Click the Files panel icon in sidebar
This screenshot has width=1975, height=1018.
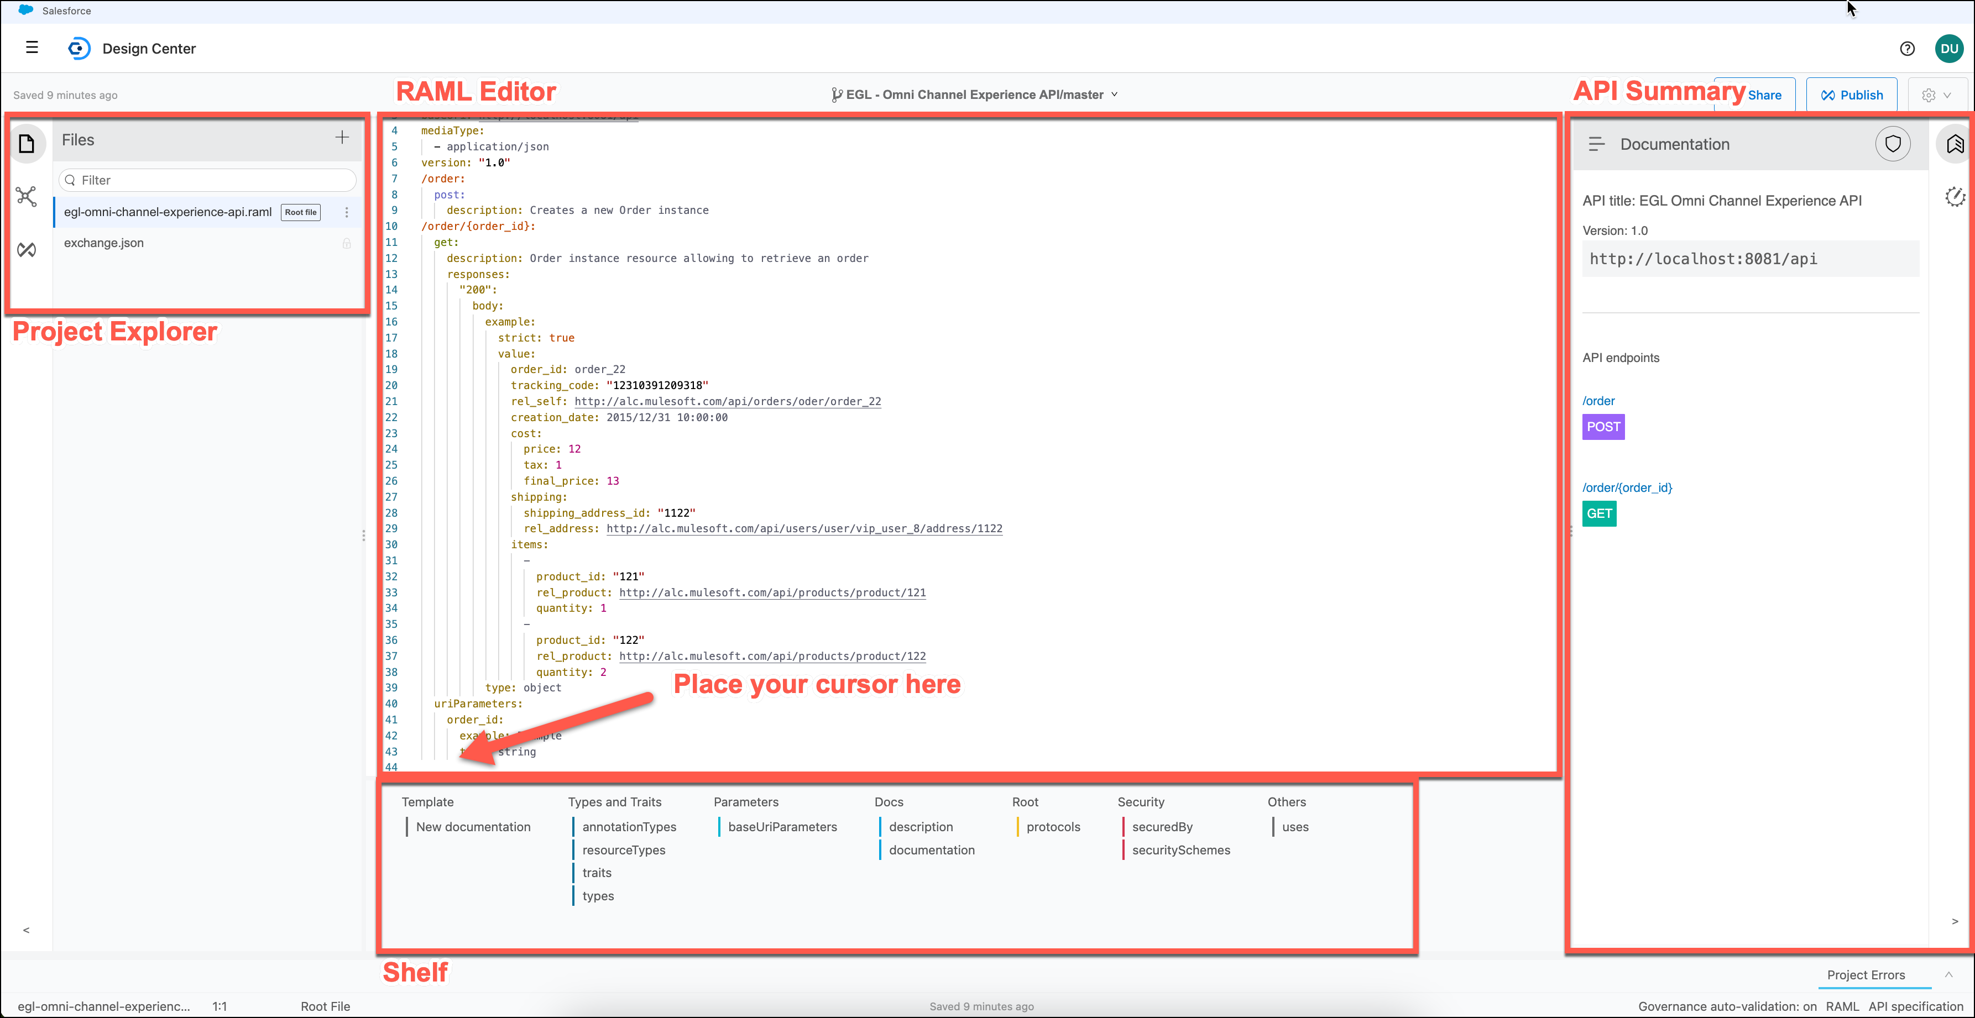click(x=27, y=143)
